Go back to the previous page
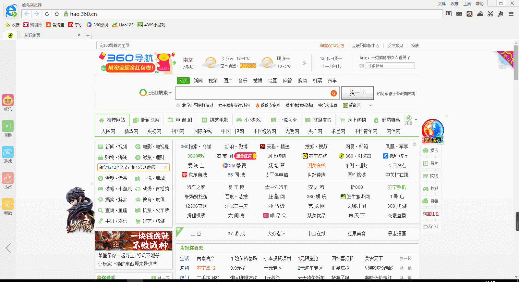Screen dimensions: 519x282 coord(27,14)
